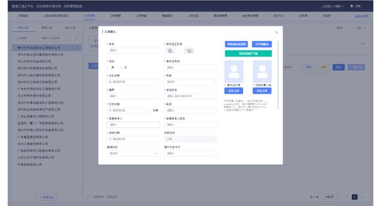The height and width of the screenshot is (206, 381).
Task: Select the 男 gender radio button
Action: (x=109, y=67)
